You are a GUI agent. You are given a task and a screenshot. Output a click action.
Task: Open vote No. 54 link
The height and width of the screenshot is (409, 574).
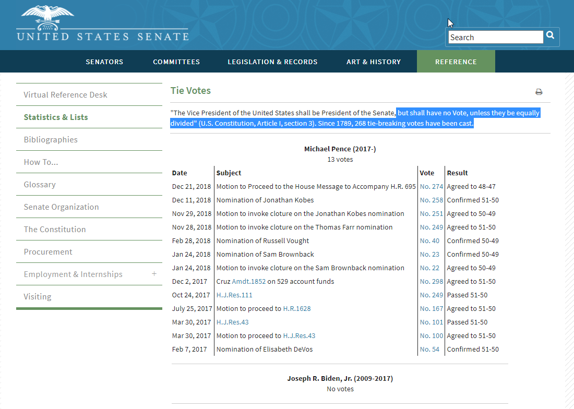[x=429, y=349]
